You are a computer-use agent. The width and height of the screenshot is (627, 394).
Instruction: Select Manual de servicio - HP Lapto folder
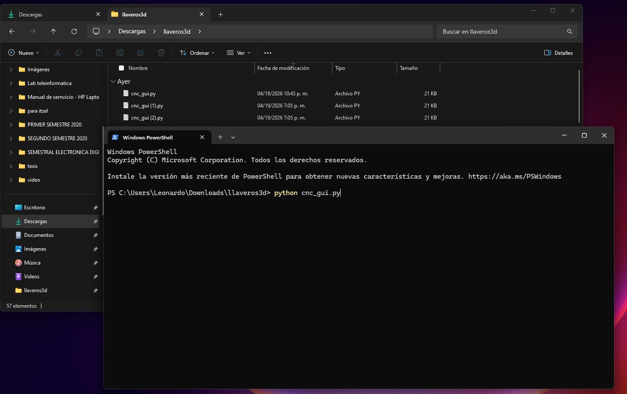click(63, 97)
